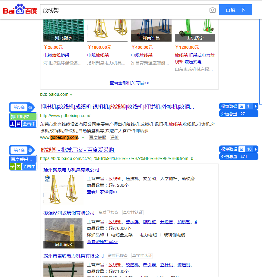This screenshot has height=278, width=262.
Task: Expand arrow on 权重数据 10 badge
Action: pyautogui.click(x=256, y=149)
